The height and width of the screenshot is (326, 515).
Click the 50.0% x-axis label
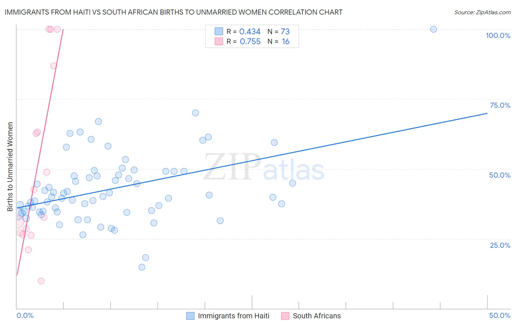(500, 315)
